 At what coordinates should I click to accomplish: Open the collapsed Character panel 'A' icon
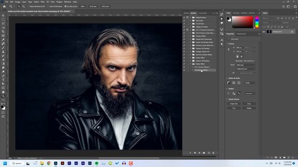[222, 40]
